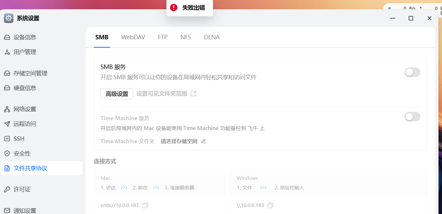
Task: Click the external link icon beside 设置可见文件夹范围
Action: pyautogui.click(x=193, y=94)
